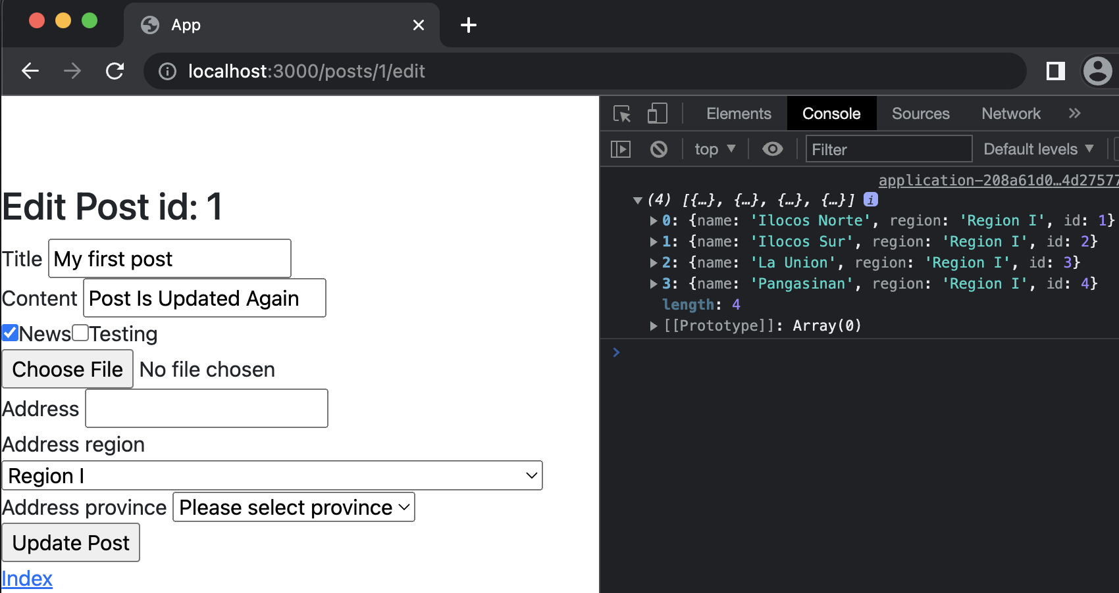Open the Address region dropdown
This screenshot has height=593, width=1119.
272,475
